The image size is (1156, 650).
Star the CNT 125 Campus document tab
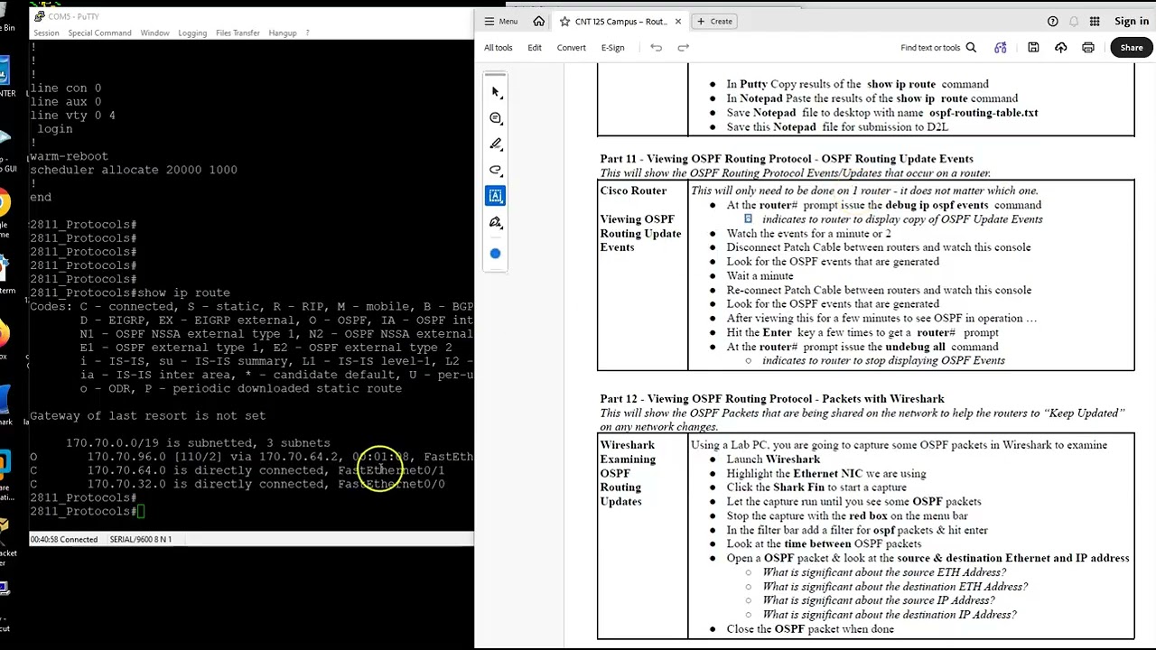click(564, 22)
